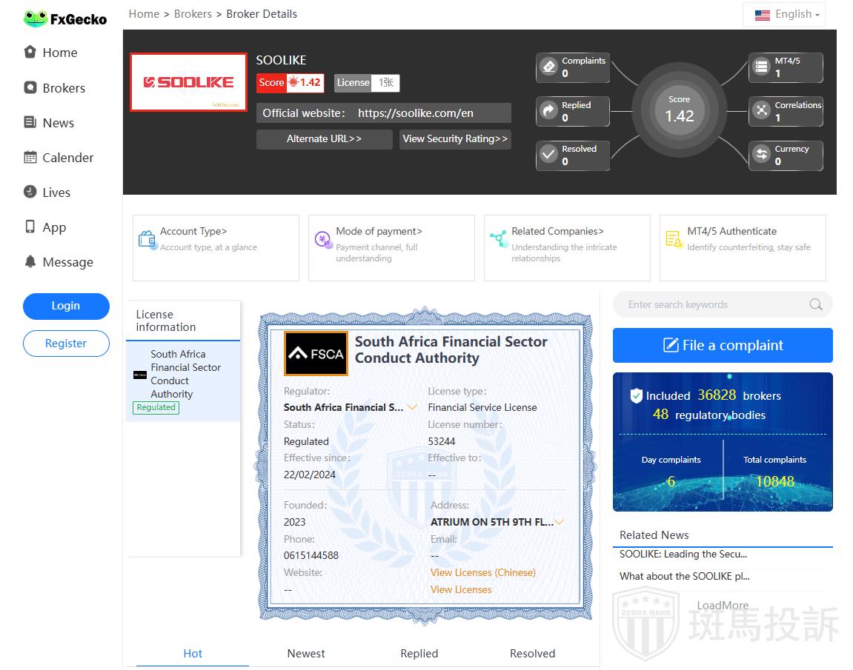Click the Resolved checkmark icon

[548, 155]
